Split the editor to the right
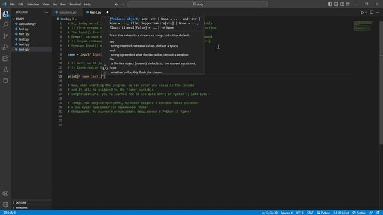 (x=372, y=12)
